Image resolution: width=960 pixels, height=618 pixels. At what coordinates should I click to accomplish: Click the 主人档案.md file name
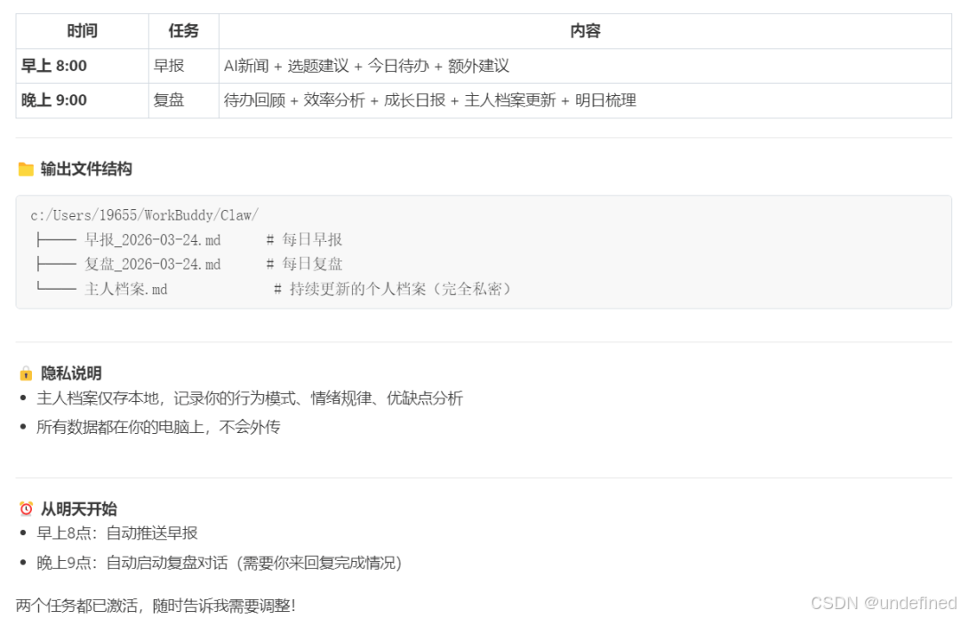coord(126,289)
